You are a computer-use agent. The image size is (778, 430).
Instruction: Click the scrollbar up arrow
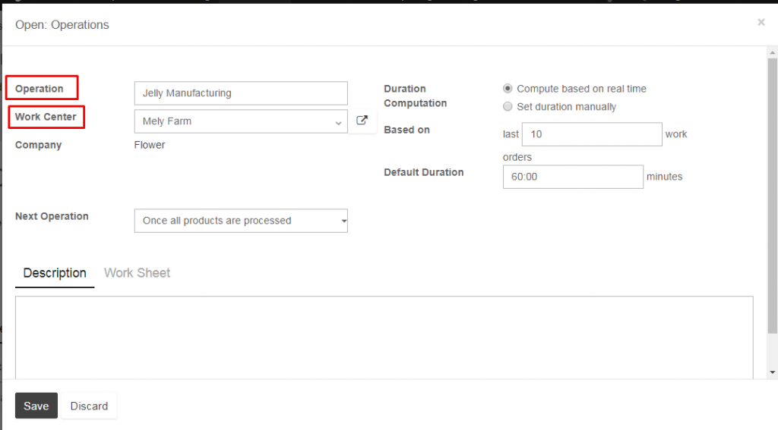[x=773, y=52]
